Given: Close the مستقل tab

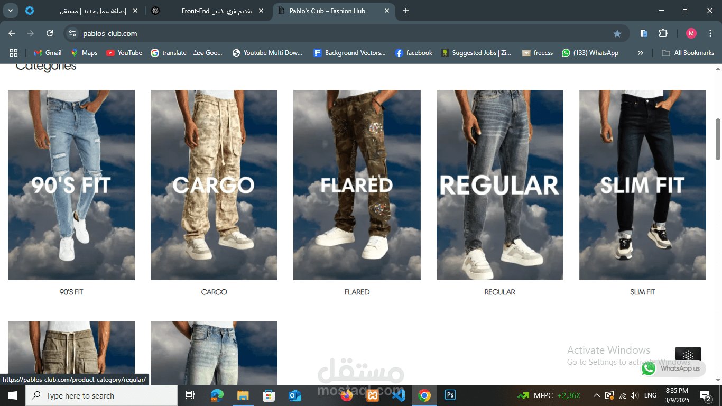Looking at the screenshot, I should pyautogui.click(x=135, y=11).
